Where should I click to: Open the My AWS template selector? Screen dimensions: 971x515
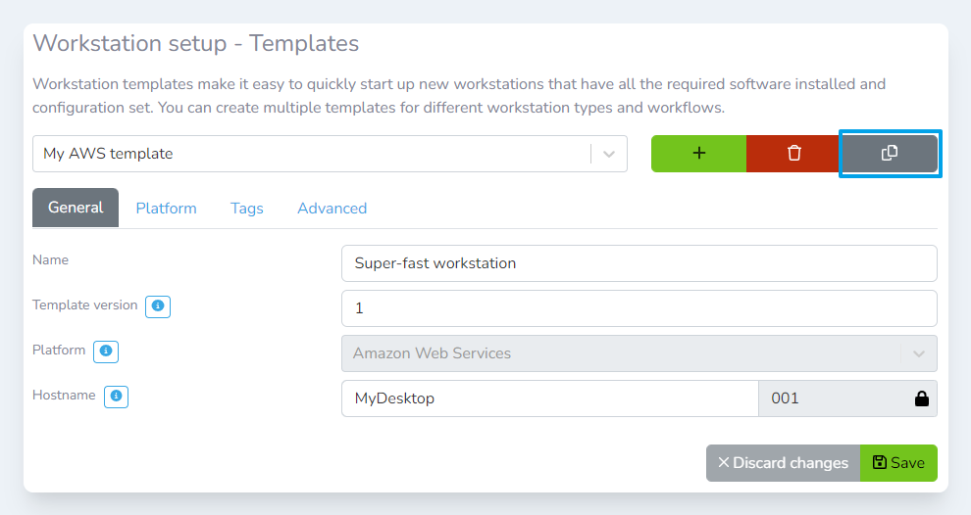pos(314,154)
